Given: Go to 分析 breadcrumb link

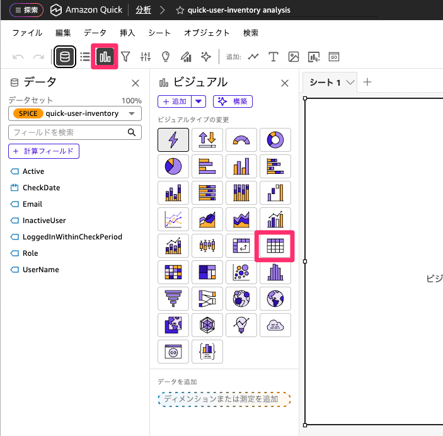Looking at the screenshot, I should pyautogui.click(x=143, y=10).
